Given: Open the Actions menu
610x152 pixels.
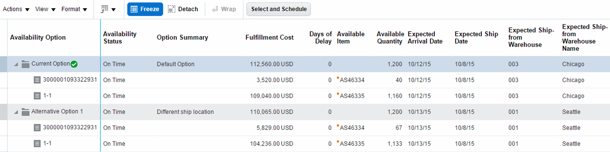Looking at the screenshot, I should (16, 9).
